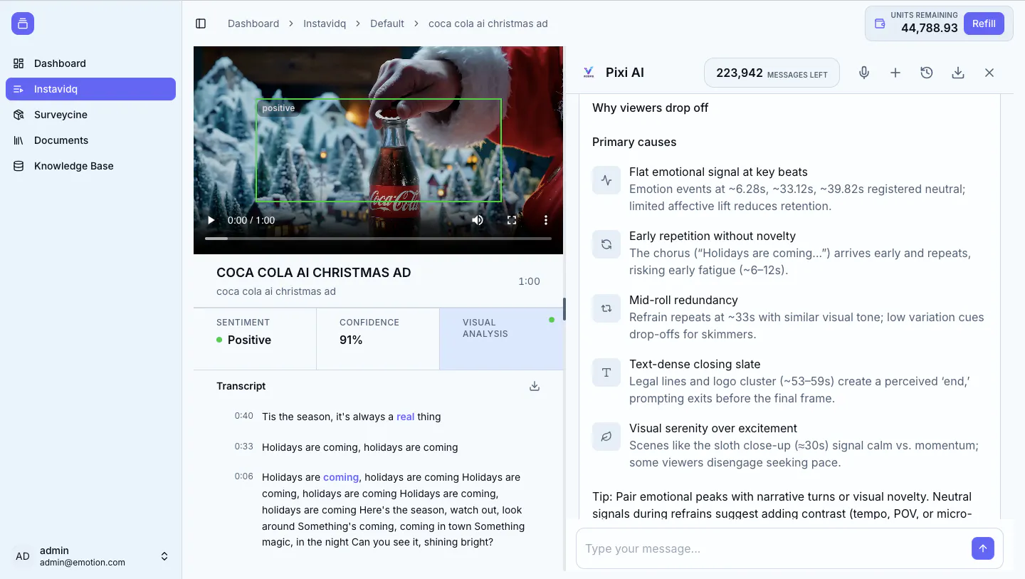This screenshot has height=579, width=1025.
Task: Click Default breadcrumb link
Action: tap(387, 24)
